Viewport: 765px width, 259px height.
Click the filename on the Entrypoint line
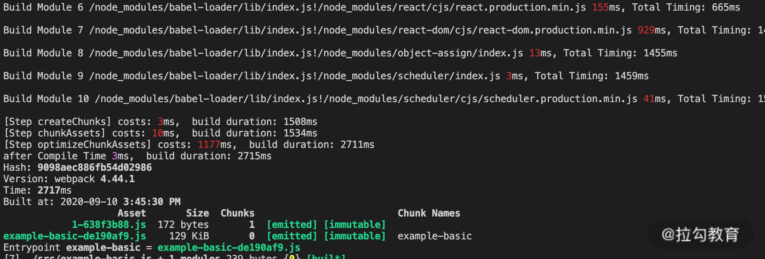pos(229,248)
